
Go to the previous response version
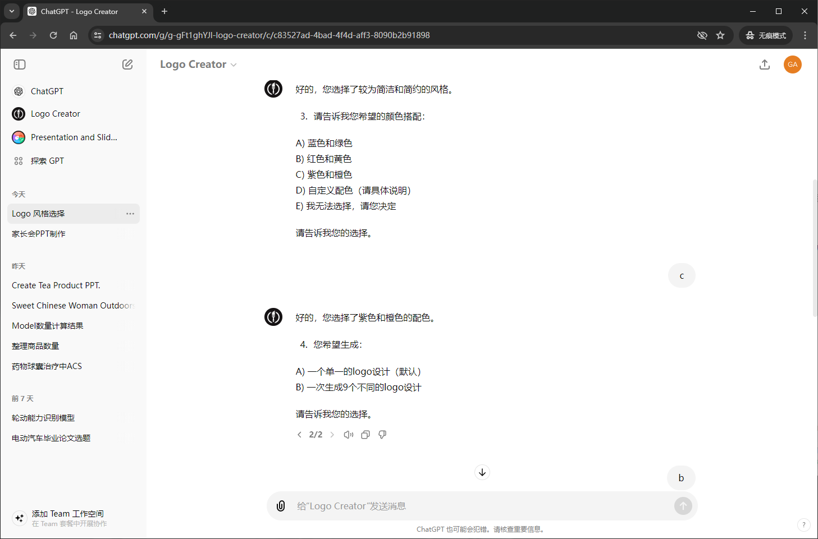pyautogui.click(x=299, y=435)
